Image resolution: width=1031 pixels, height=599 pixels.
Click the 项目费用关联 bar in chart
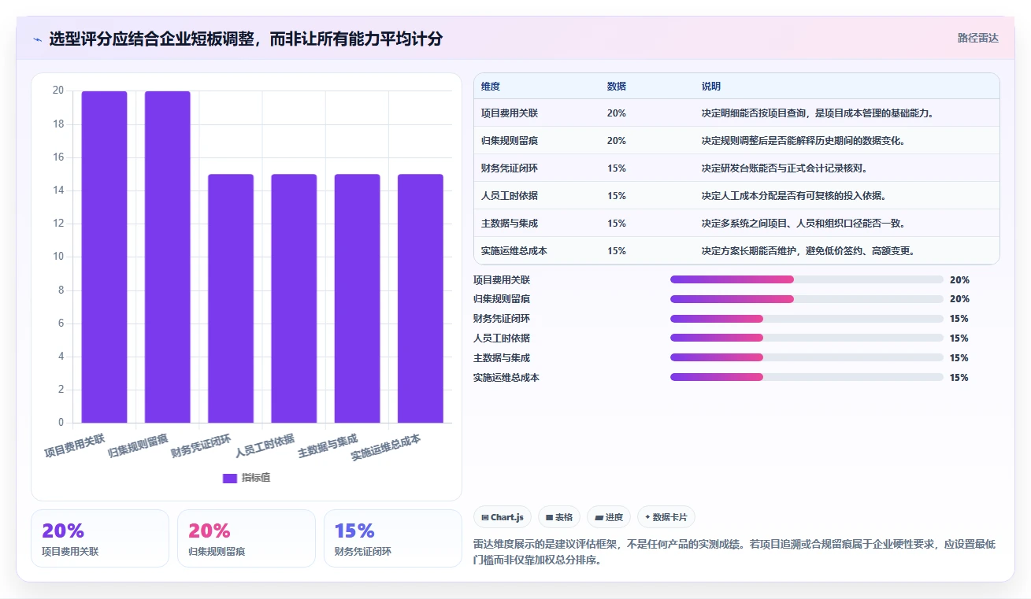click(104, 257)
